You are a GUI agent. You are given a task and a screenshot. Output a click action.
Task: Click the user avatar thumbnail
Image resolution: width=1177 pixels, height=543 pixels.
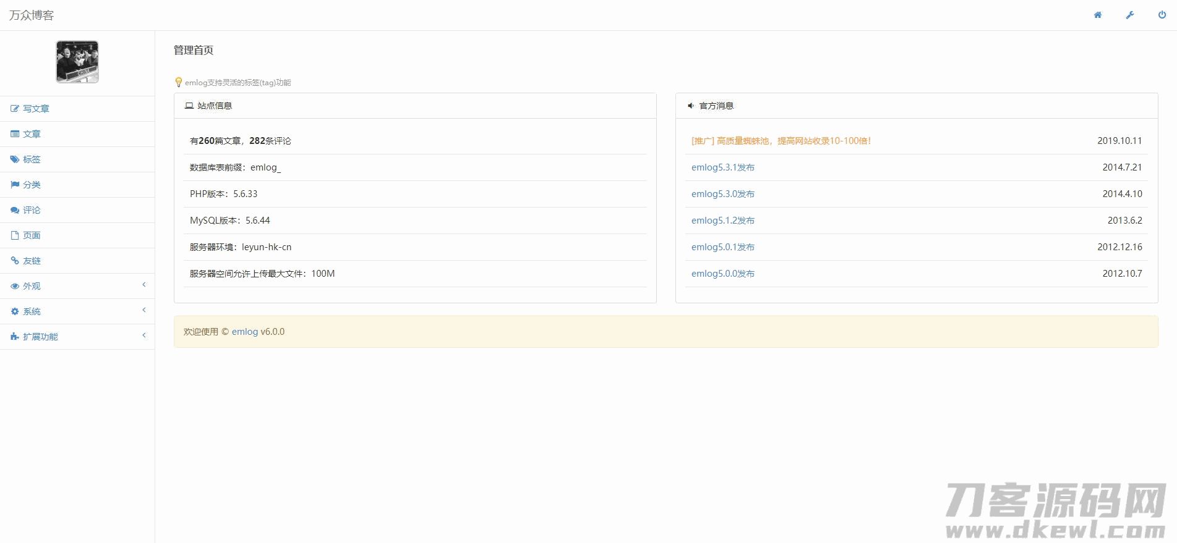point(77,62)
